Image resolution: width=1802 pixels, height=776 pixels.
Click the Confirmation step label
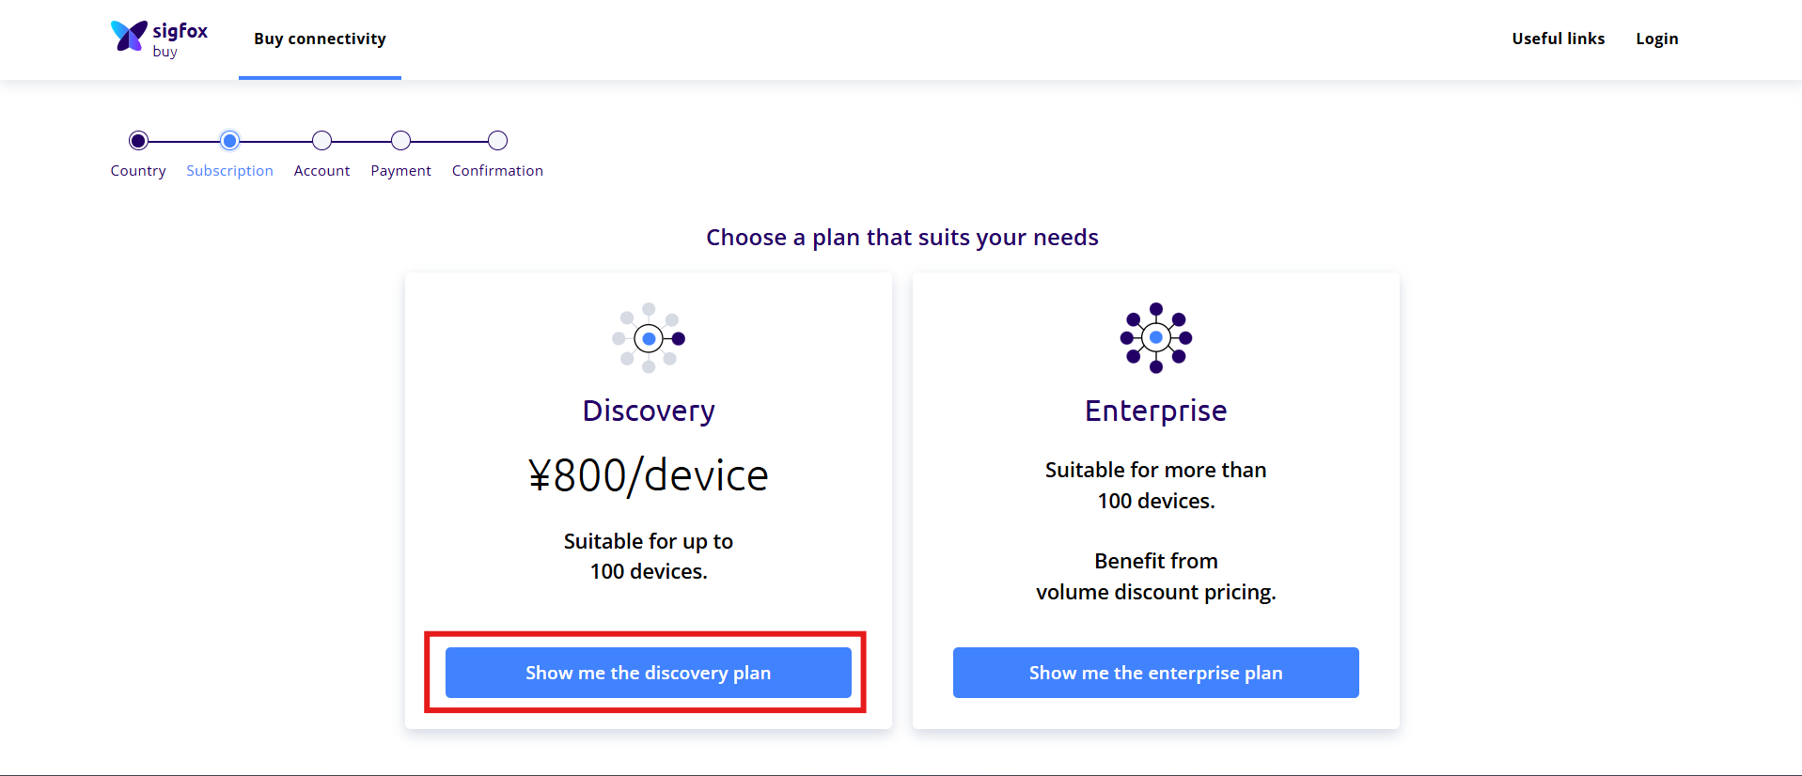[497, 171]
